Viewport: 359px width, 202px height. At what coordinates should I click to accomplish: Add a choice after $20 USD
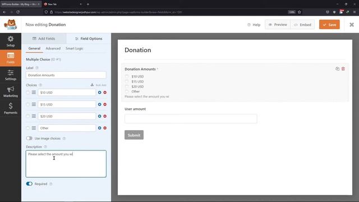click(100, 116)
